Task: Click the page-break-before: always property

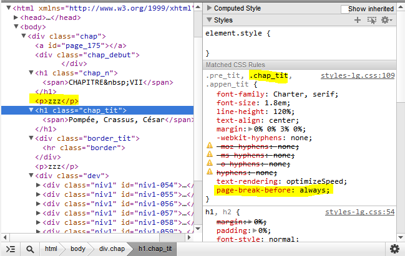Action: pos(273,190)
